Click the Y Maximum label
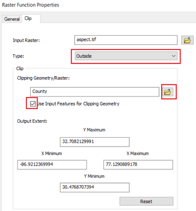 94,130
